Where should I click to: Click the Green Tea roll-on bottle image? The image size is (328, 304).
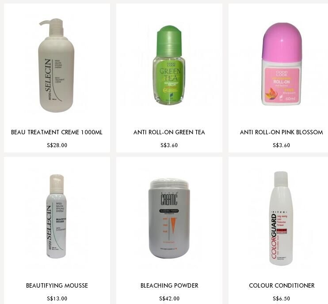(x=169, y=65)
